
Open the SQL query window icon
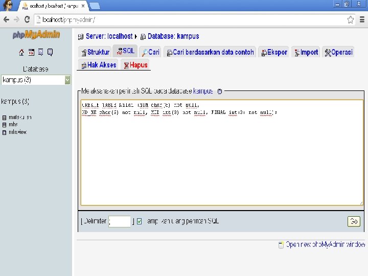click(x=31, y=52)
